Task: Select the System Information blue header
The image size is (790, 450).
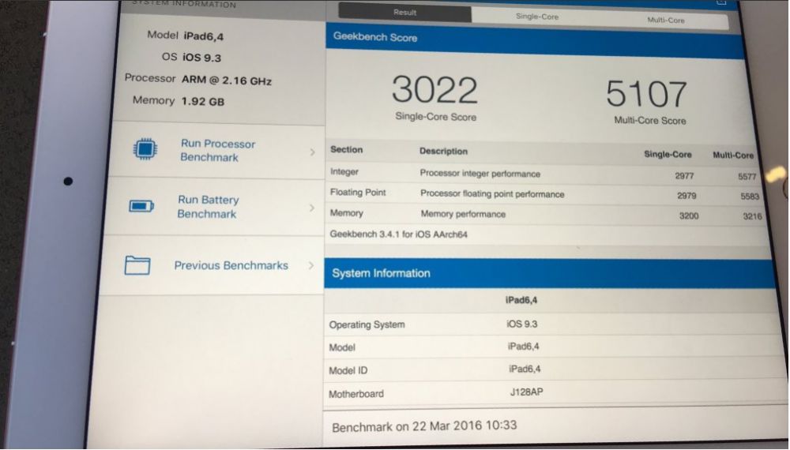Action: (x=381, y=273)
